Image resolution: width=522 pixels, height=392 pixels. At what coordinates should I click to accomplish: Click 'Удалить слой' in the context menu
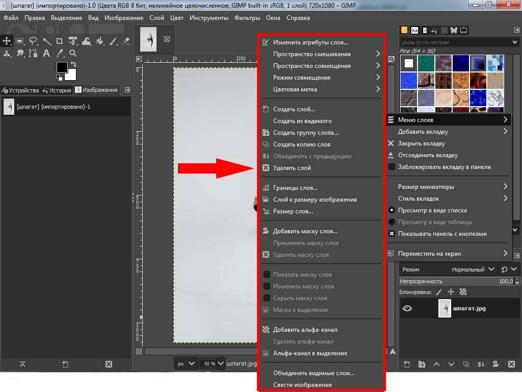[292, 168]
